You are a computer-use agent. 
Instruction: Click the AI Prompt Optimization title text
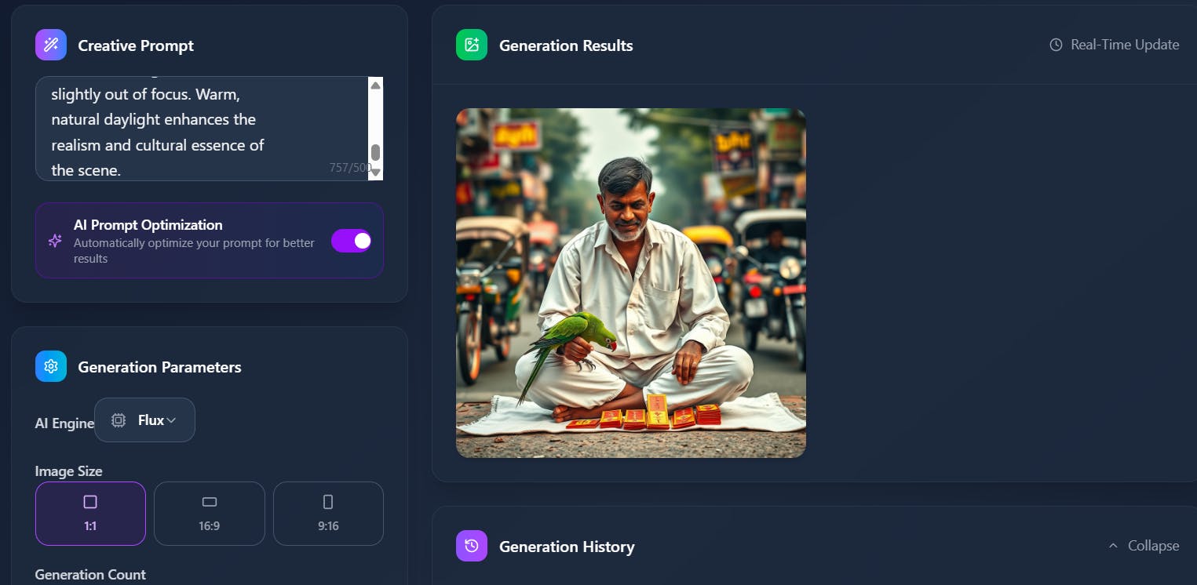coord(148,225)
